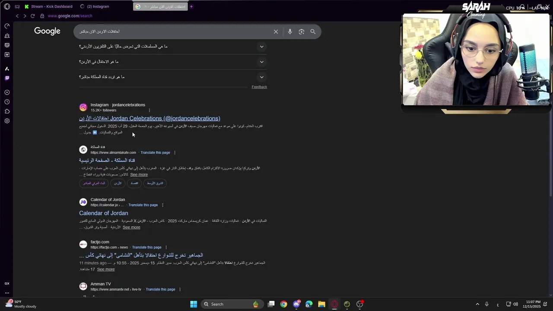The image size is (553, 311).
Task: Open GX Control speedometer in sidebar
Action: pyautogui.click(x=7, y=26)
